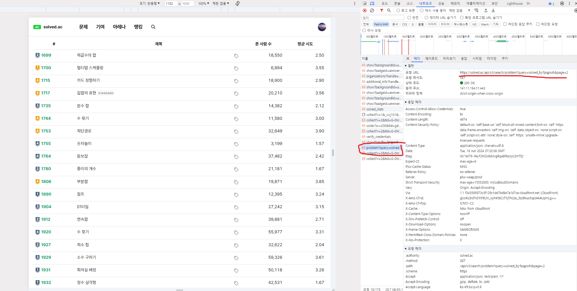This screenshot has width=577, height=291.
Task: Toggle the device toolbar icon
Action: pos(372,3)
